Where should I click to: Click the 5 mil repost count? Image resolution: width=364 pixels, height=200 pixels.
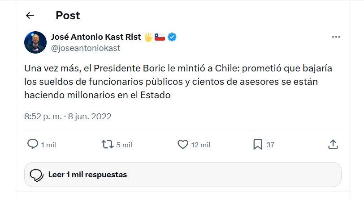[x=124, y=145]
